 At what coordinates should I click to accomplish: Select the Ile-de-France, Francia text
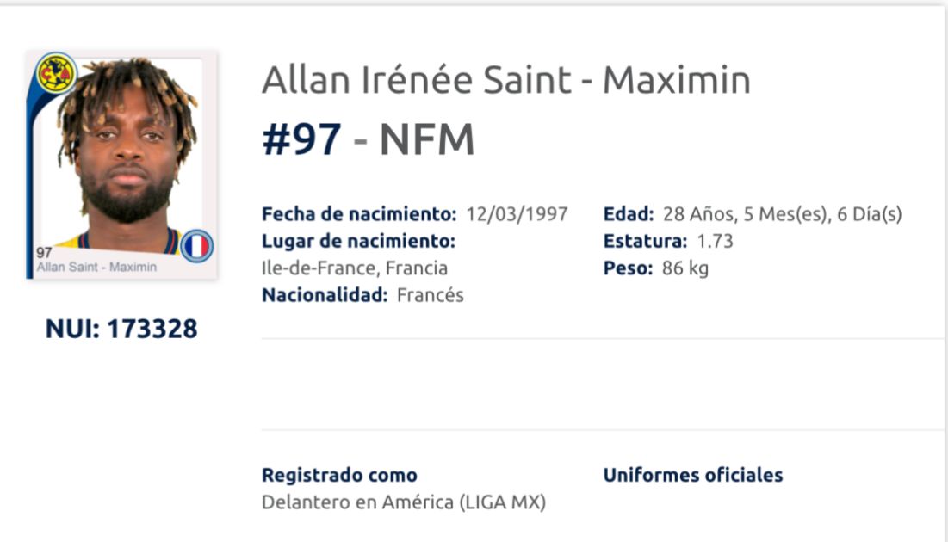tap(355, 268)
